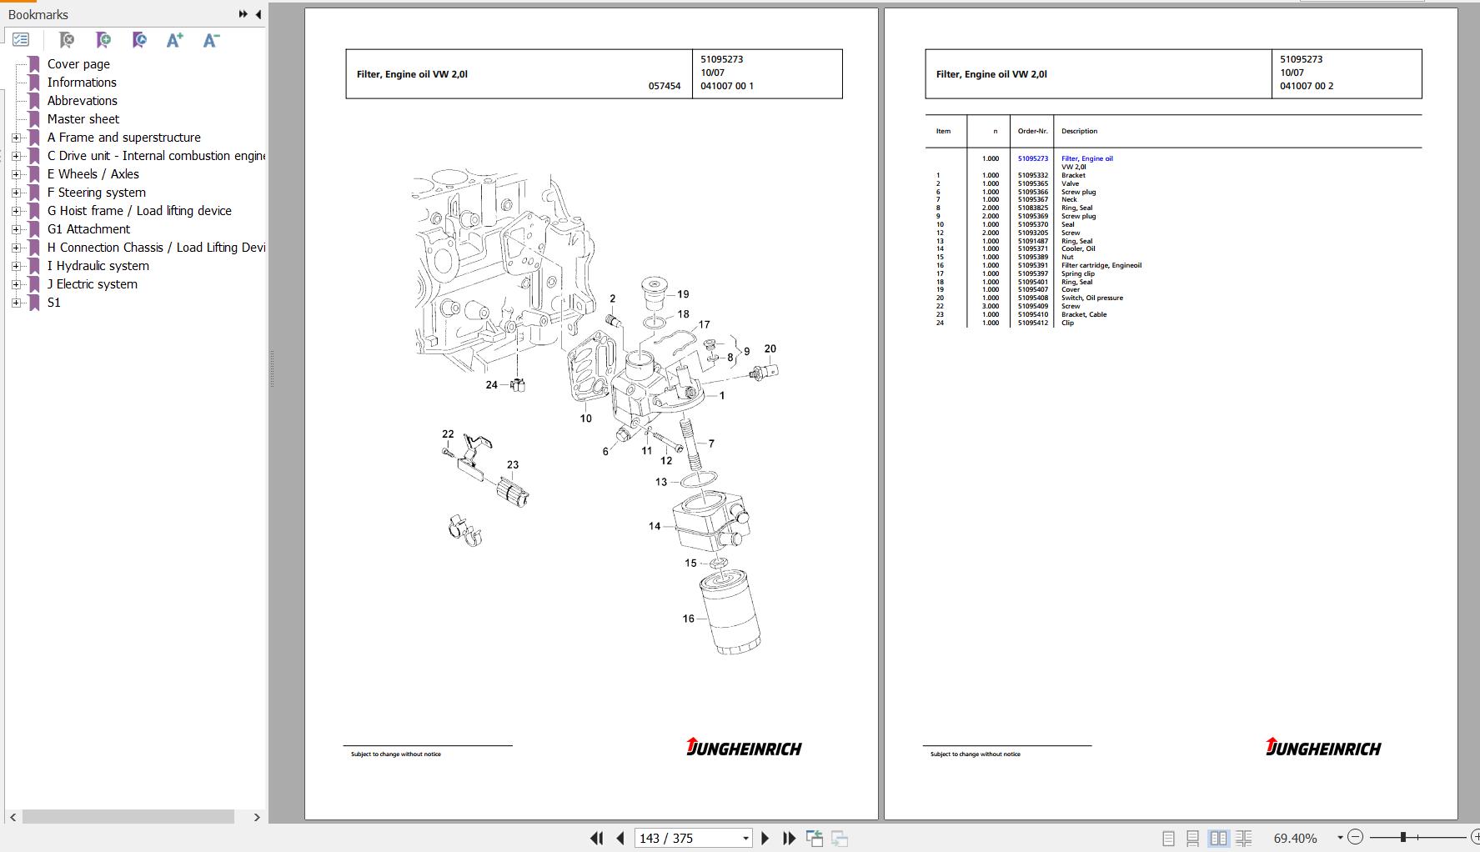This screenshot has width=1480, height=852.
Task: Open the Master sheet bookmark
Action: coord(83,119)
